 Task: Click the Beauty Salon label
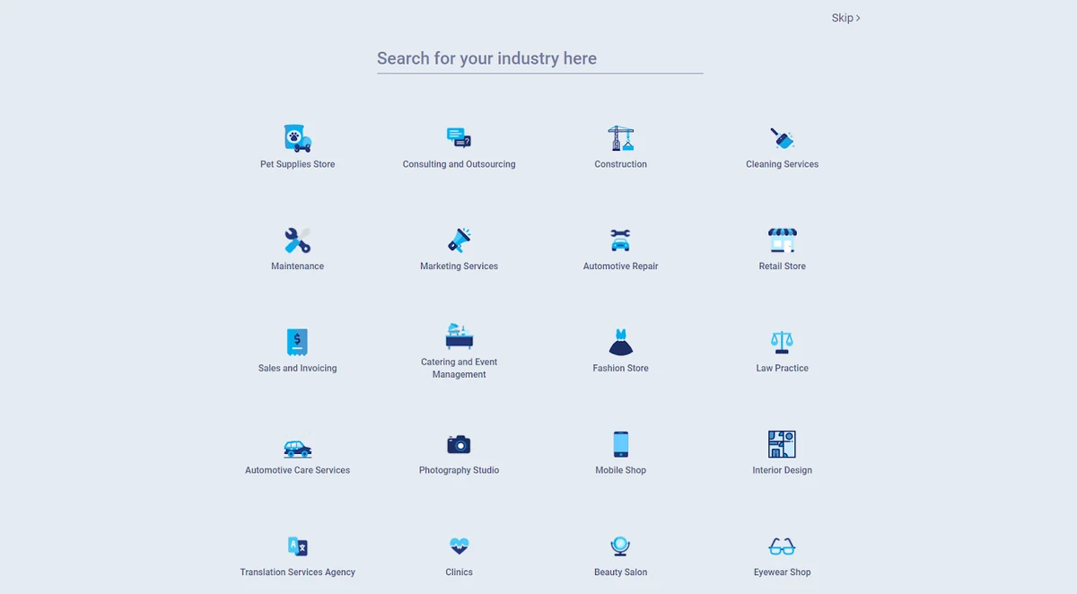point(621,572)
